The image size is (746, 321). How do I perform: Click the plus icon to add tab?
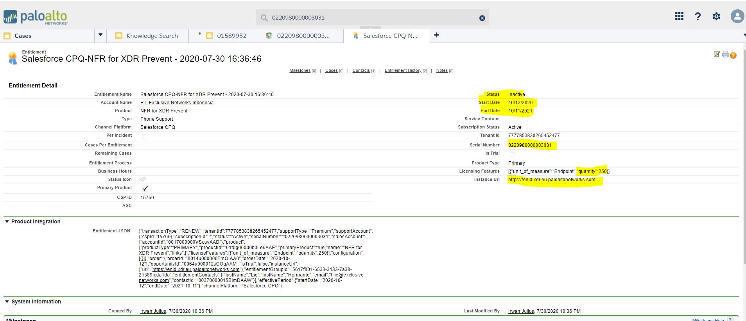[x=436, y=35]
